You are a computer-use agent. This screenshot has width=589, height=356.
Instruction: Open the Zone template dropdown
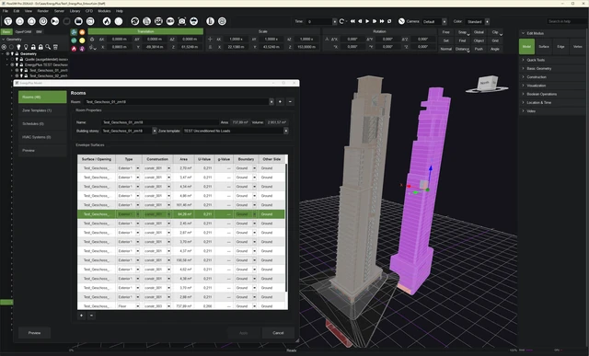click(286, 131)
